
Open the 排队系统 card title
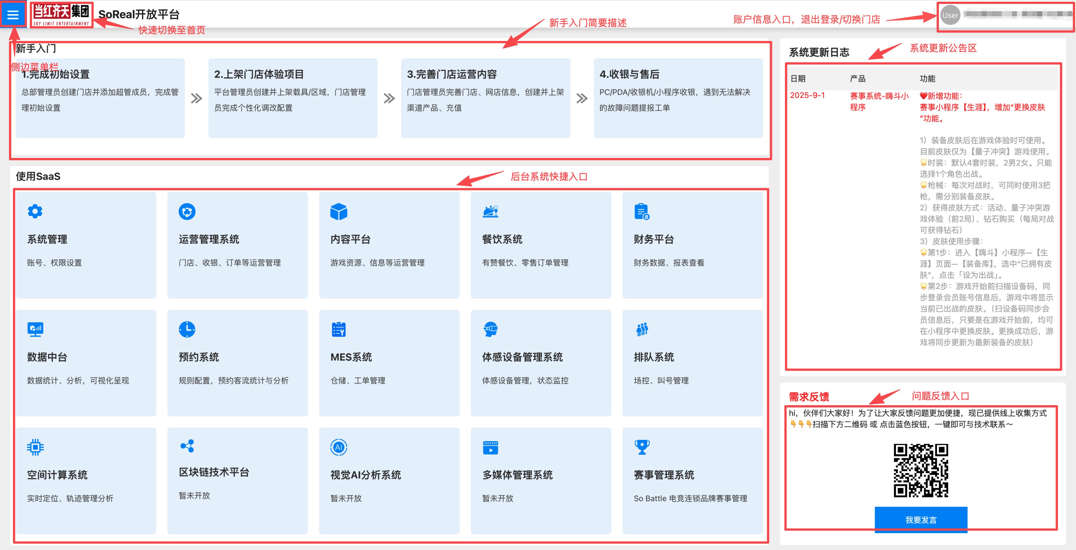coord(654,357)
